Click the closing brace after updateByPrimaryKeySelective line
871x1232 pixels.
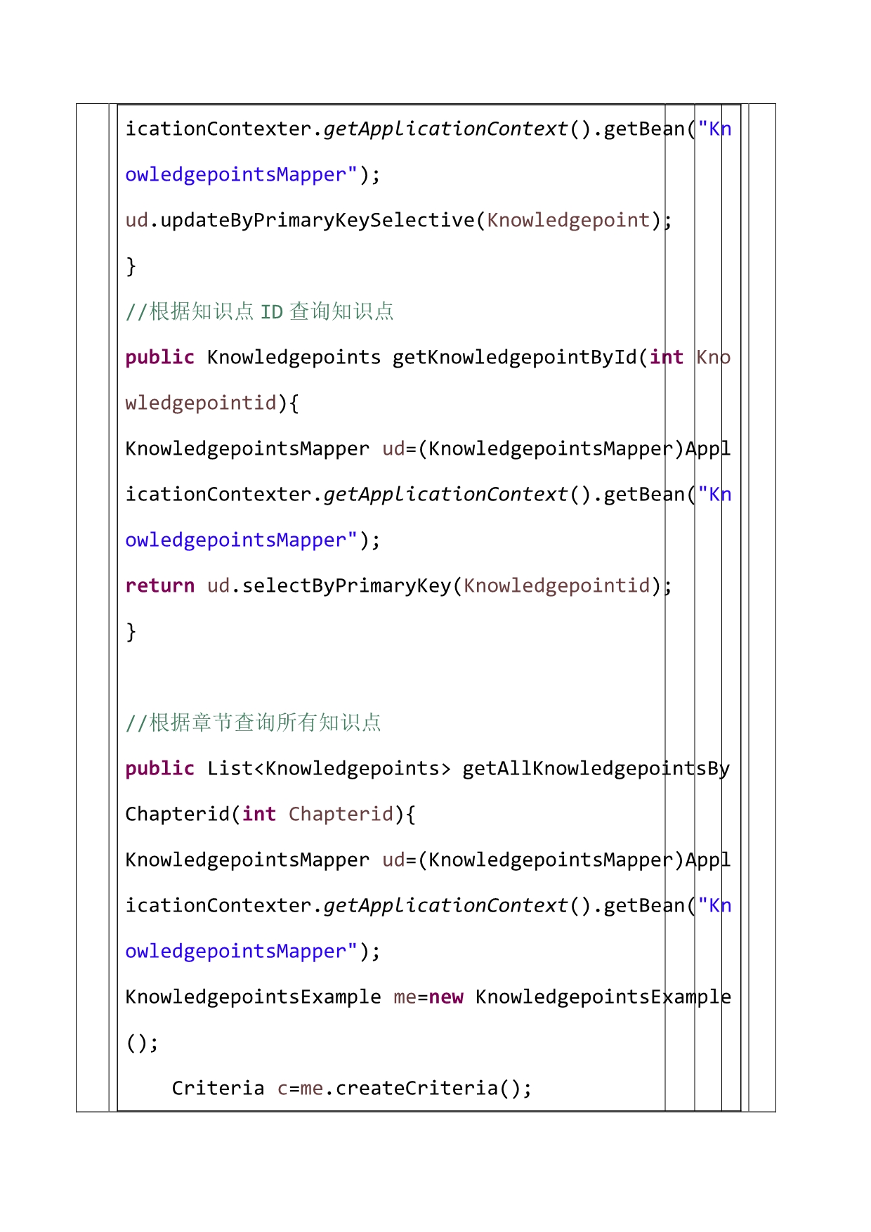[131, 266]
